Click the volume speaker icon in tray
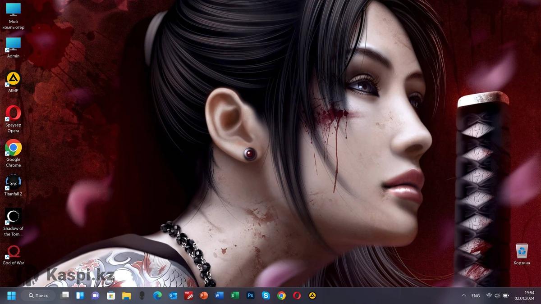The height and width of the screenshot is (304, 541). coord(497,295)
